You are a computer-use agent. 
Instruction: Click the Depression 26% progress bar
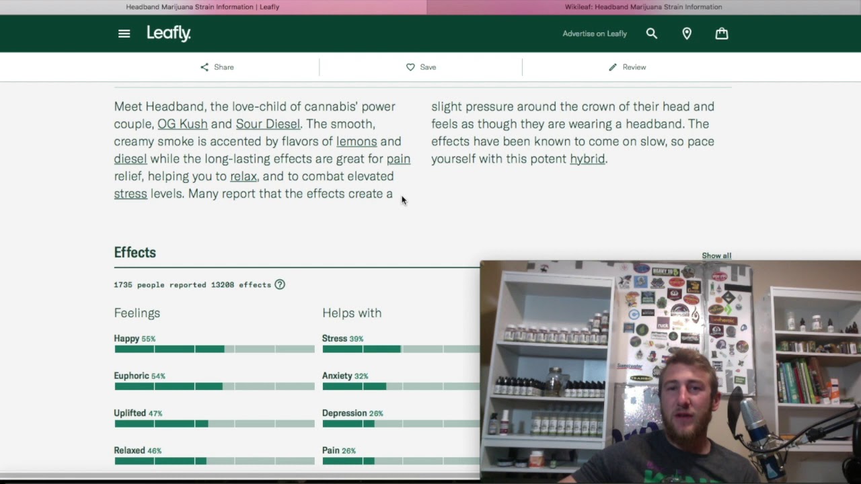(401, 424)
